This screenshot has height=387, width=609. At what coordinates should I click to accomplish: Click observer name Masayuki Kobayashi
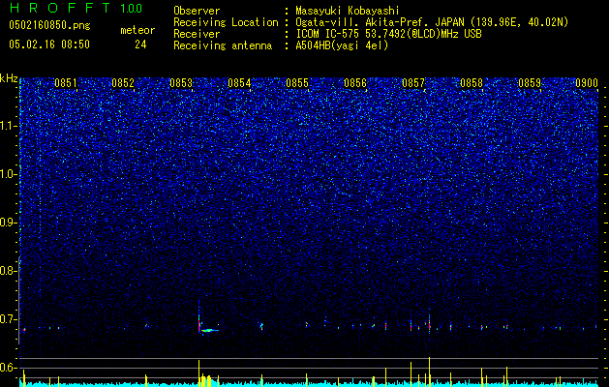348,11
